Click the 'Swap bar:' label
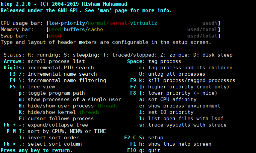Screen dimensions: 256x153 (14, 36)
